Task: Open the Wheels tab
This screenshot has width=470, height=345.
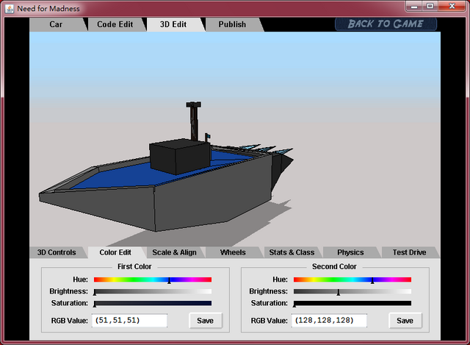Action: coord(233,252)
